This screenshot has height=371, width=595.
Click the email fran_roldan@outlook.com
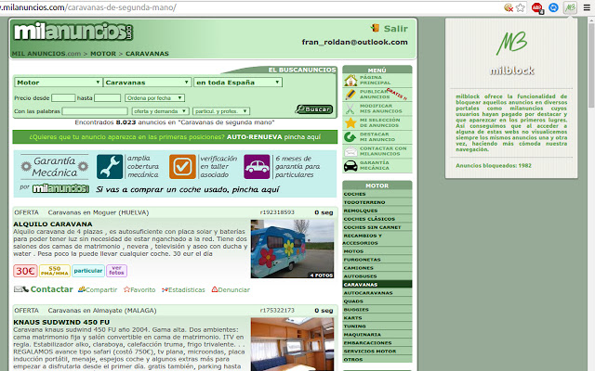coord(355,42)
